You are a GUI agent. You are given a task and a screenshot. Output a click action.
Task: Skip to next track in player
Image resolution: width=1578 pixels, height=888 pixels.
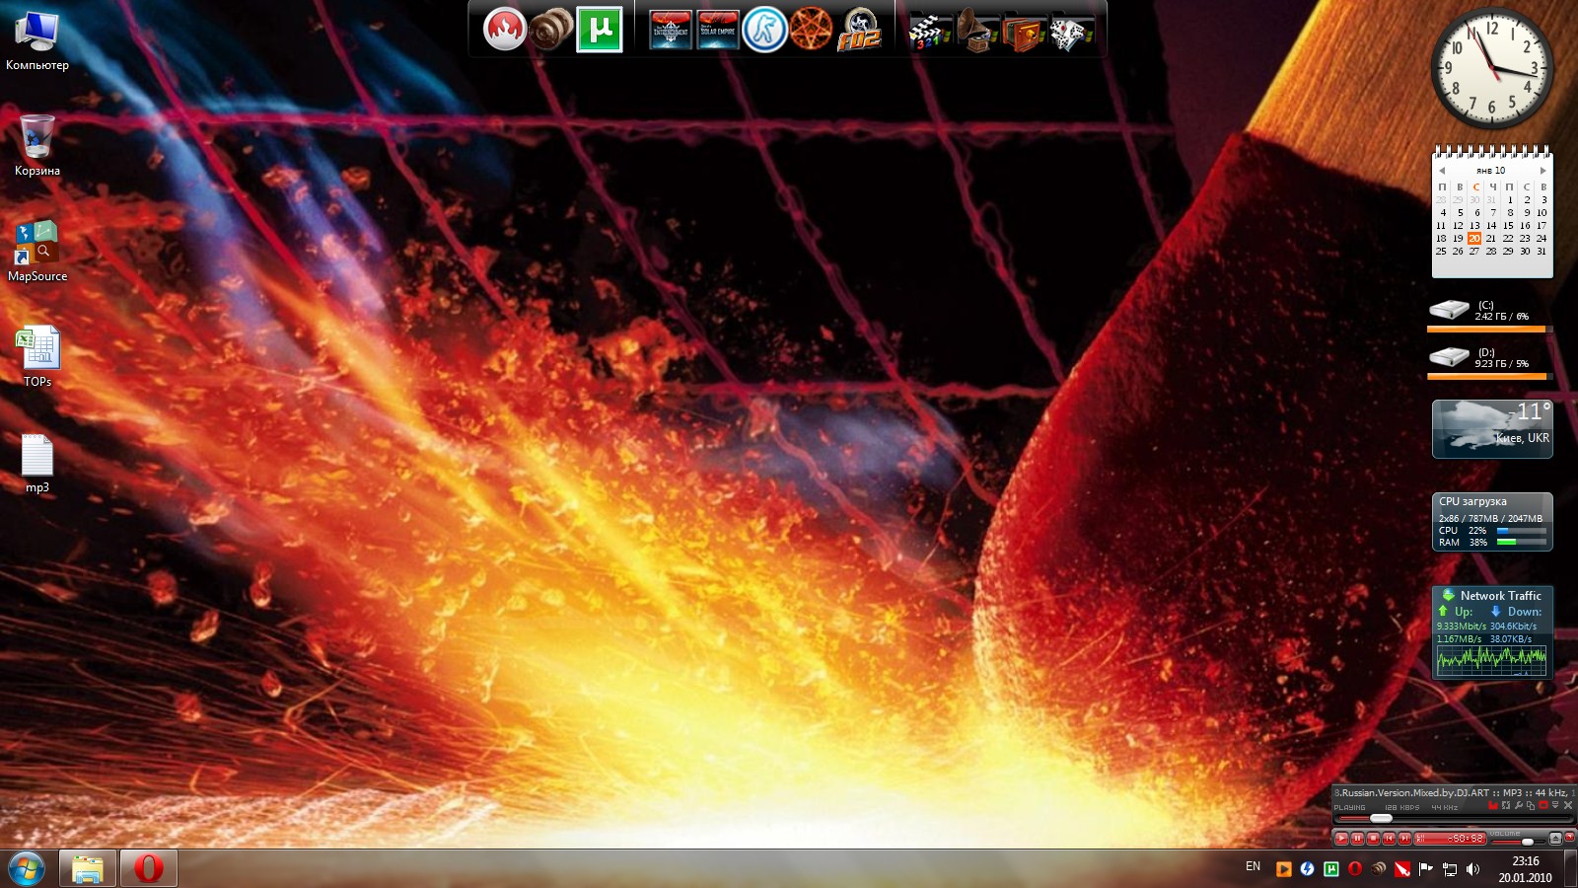pos(1404,839)
